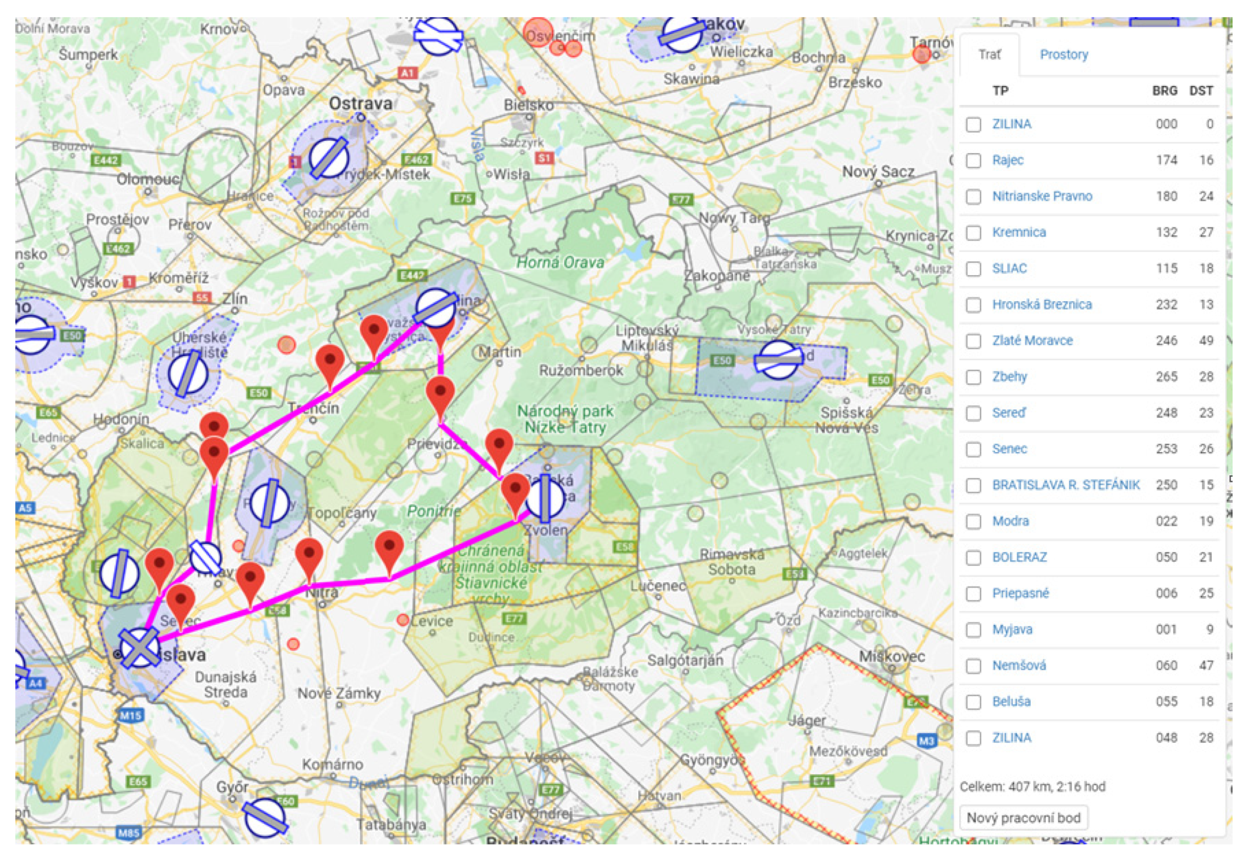This screenshot has height=860, width=1246.
Task: Click the Nový pracovní bod button
Action: pos(1024,817)
